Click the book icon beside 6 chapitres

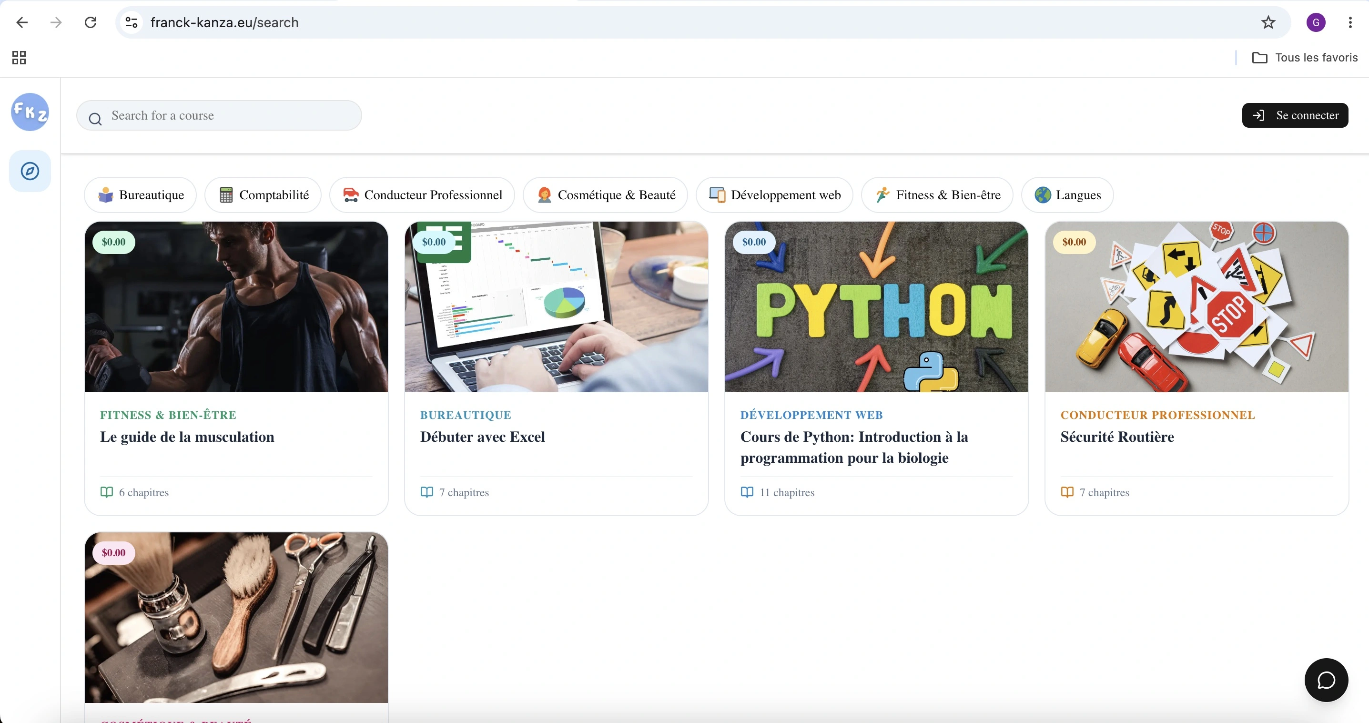click(107, 492)
